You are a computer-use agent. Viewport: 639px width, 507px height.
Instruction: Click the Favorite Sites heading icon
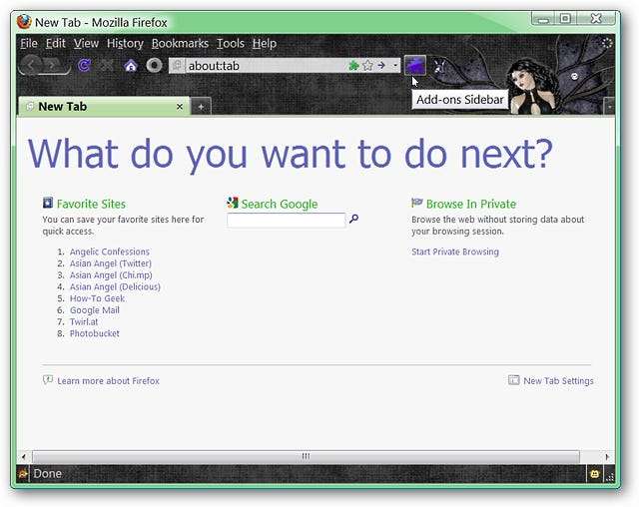point(48,203)
